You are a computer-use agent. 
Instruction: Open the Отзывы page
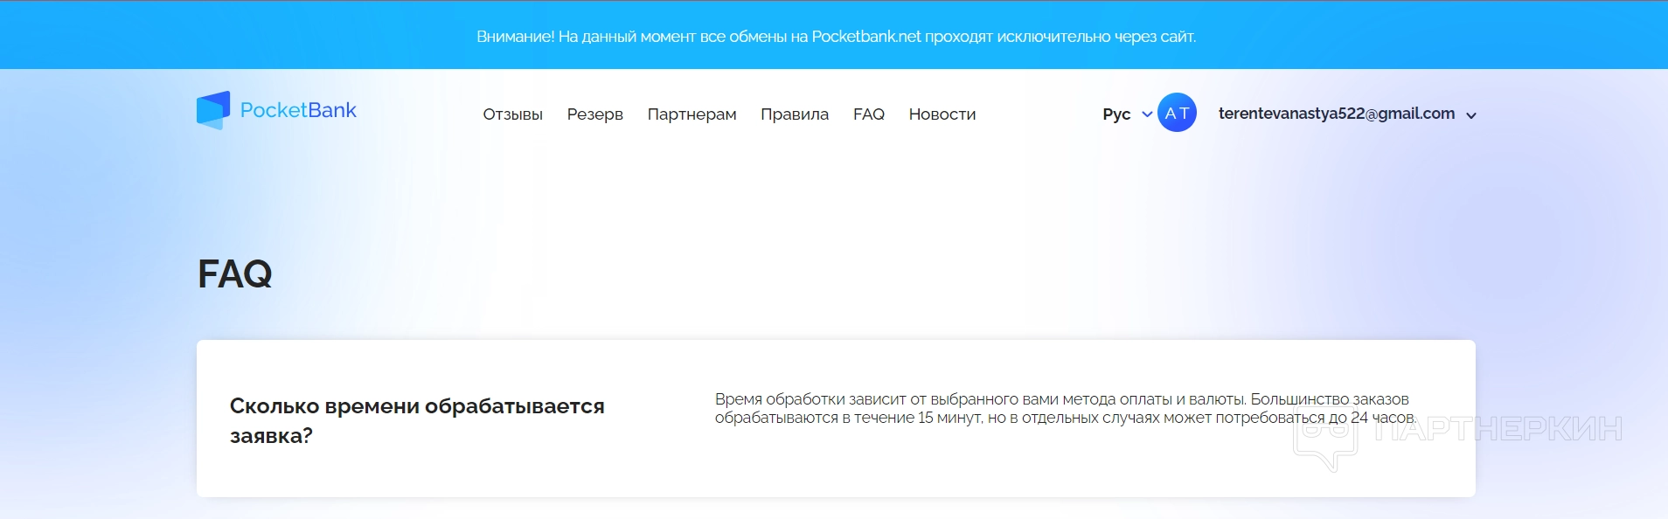(512, 114)
